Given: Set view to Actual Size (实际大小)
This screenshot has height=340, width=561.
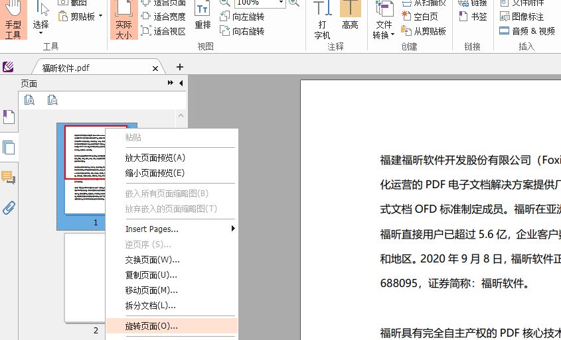Looking at the screenshot, I should [123, 20].
